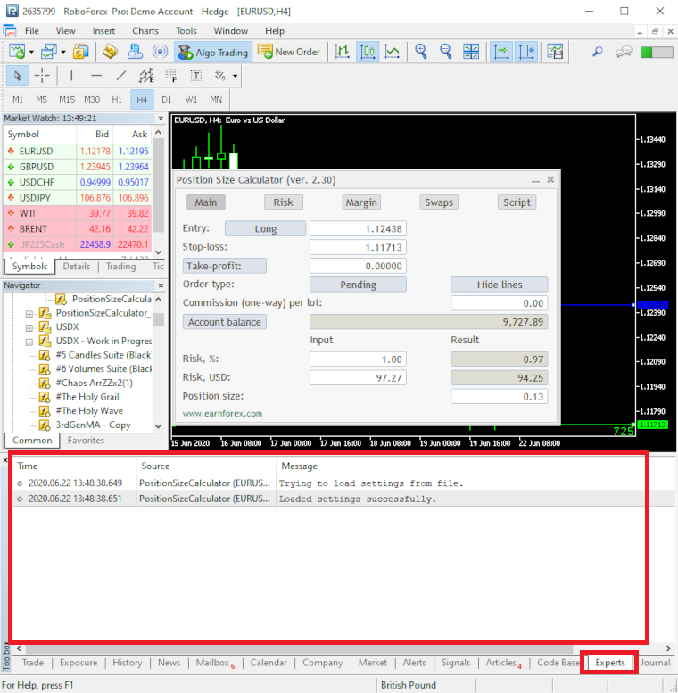Switch to M15 timeframe
678x693 pixels.
coord(67,99)
